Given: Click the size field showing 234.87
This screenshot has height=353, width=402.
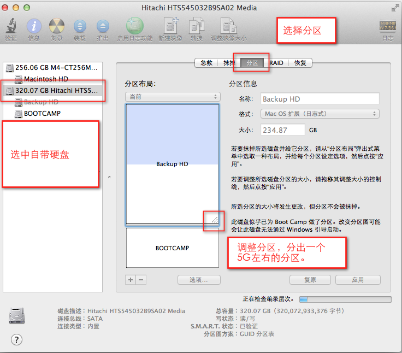Looking at the screenshot, I should point(283,130).
